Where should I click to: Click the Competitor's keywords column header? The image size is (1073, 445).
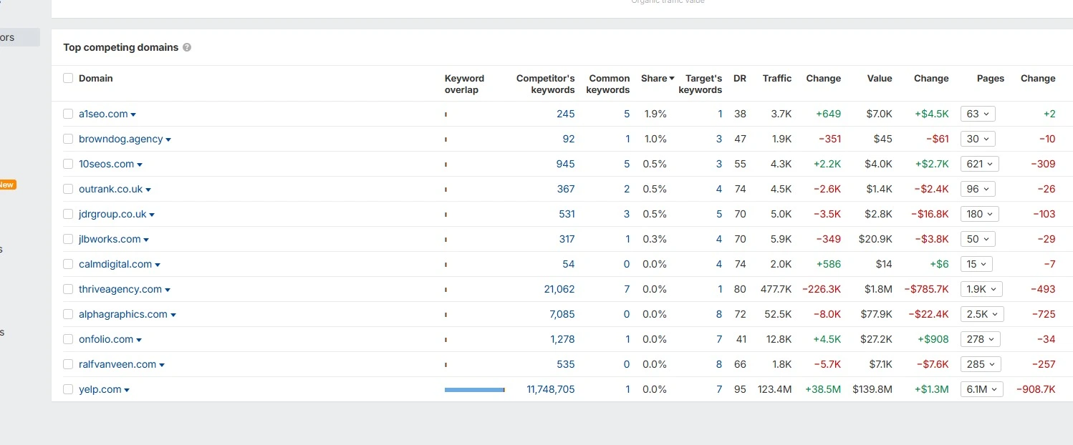point(545,84)
